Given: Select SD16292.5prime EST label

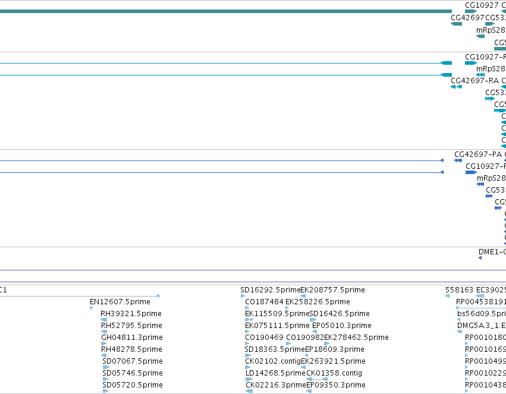Looking at the screenshot, I should click(271, 290).
